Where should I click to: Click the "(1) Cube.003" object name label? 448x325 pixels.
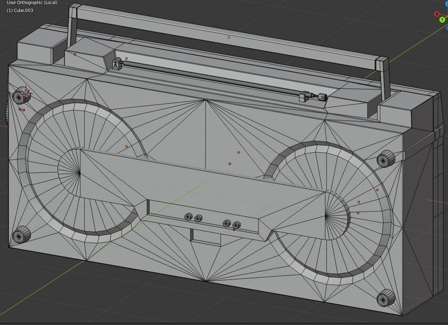(x=20, y=10)
